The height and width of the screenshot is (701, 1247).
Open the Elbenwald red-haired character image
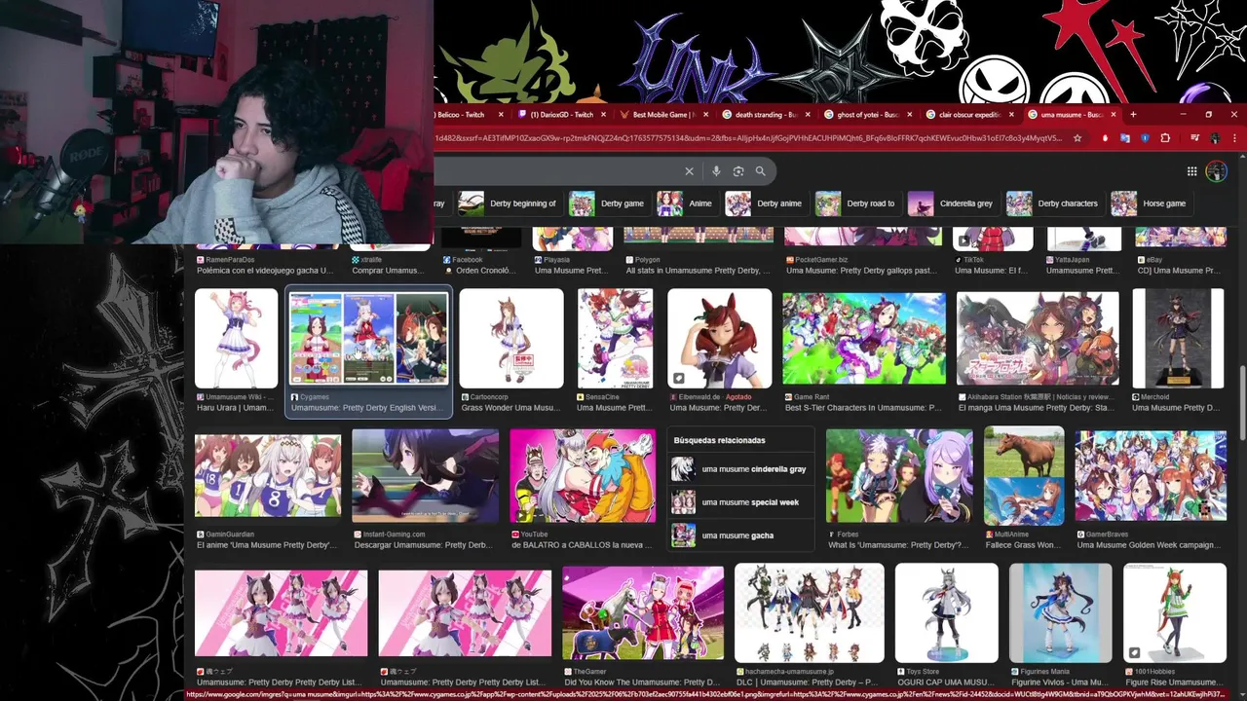[720, 339]
